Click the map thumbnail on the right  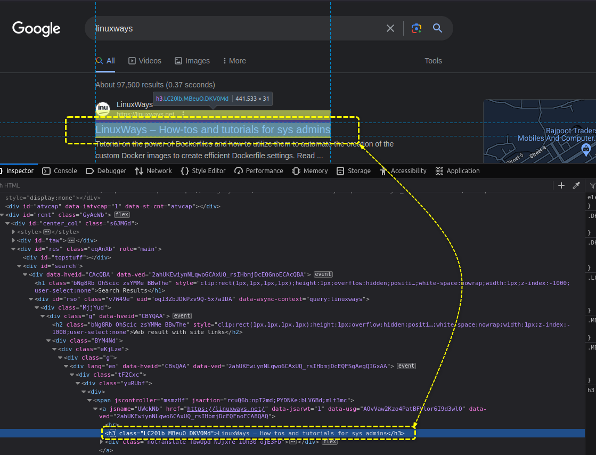pos(540,132)
